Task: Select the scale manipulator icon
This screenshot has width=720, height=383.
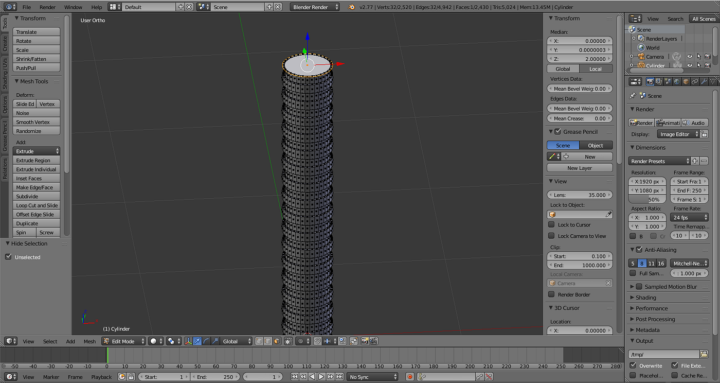Action: (215, 341)
